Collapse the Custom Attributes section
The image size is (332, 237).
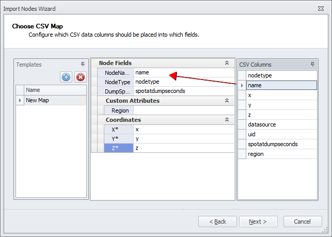coord(227,101)
